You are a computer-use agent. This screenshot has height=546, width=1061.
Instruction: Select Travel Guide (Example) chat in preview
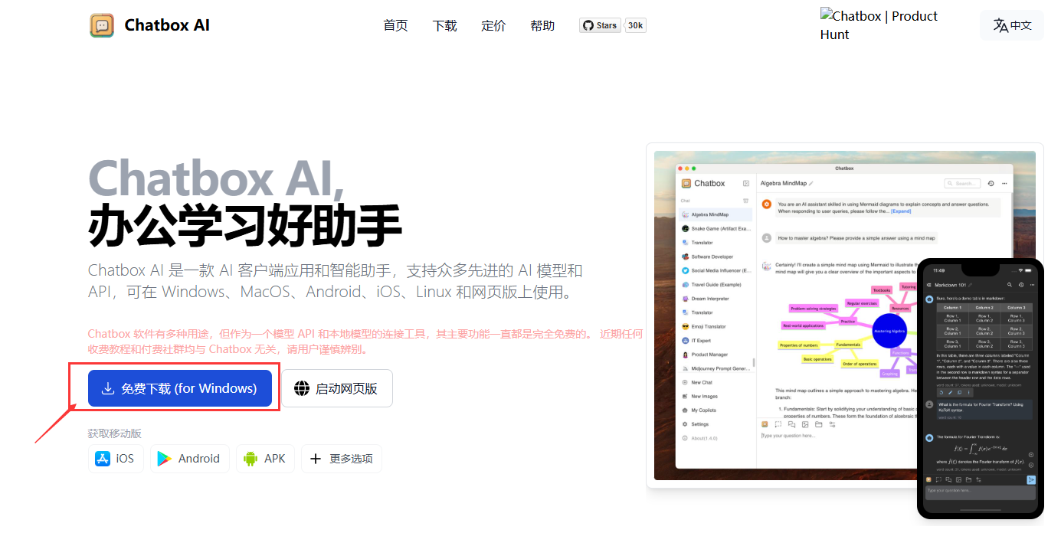(716, 284)
